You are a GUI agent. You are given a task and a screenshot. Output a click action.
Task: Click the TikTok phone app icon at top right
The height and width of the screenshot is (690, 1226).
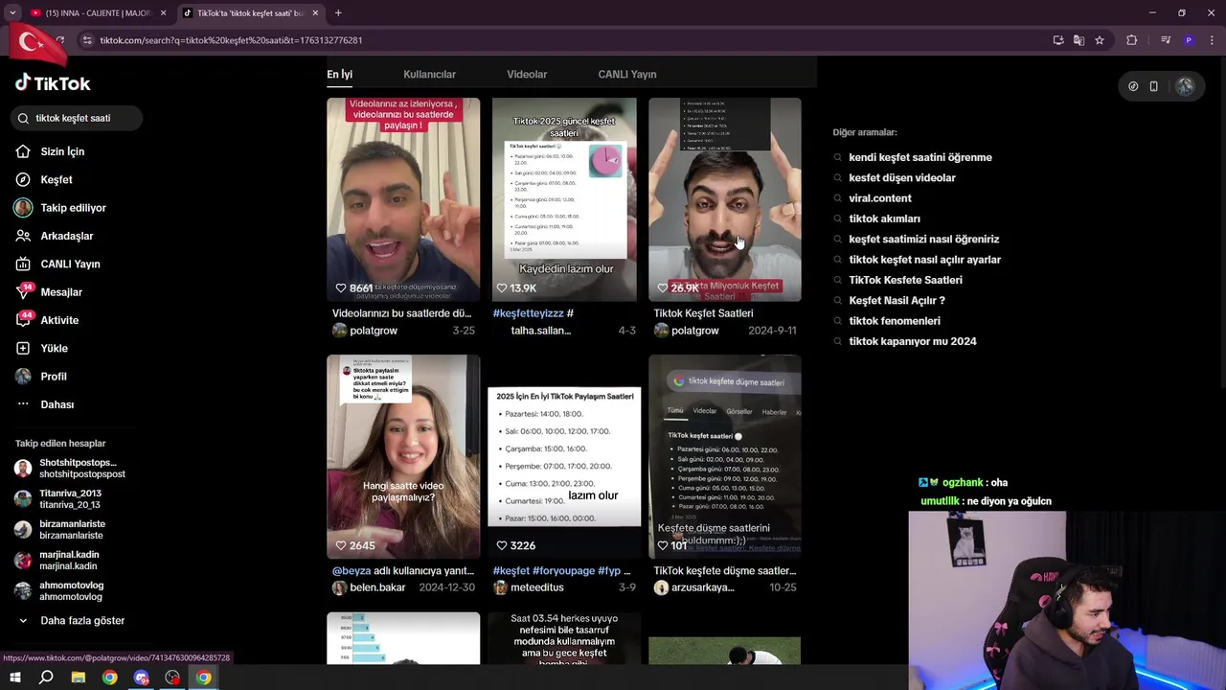tap(1153, 86)
